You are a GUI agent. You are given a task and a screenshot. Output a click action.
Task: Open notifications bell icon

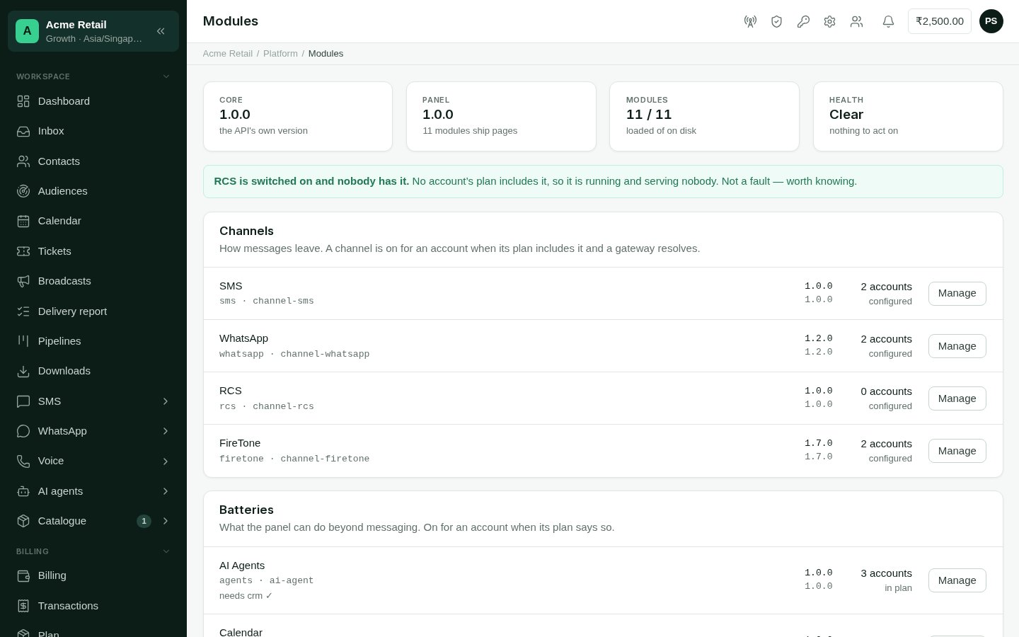click(x=888, y=21)
